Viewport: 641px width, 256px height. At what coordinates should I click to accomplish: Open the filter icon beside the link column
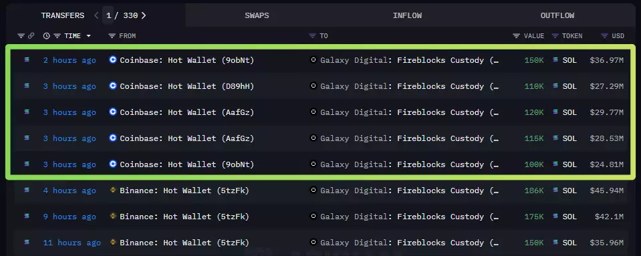click(21, 36)
